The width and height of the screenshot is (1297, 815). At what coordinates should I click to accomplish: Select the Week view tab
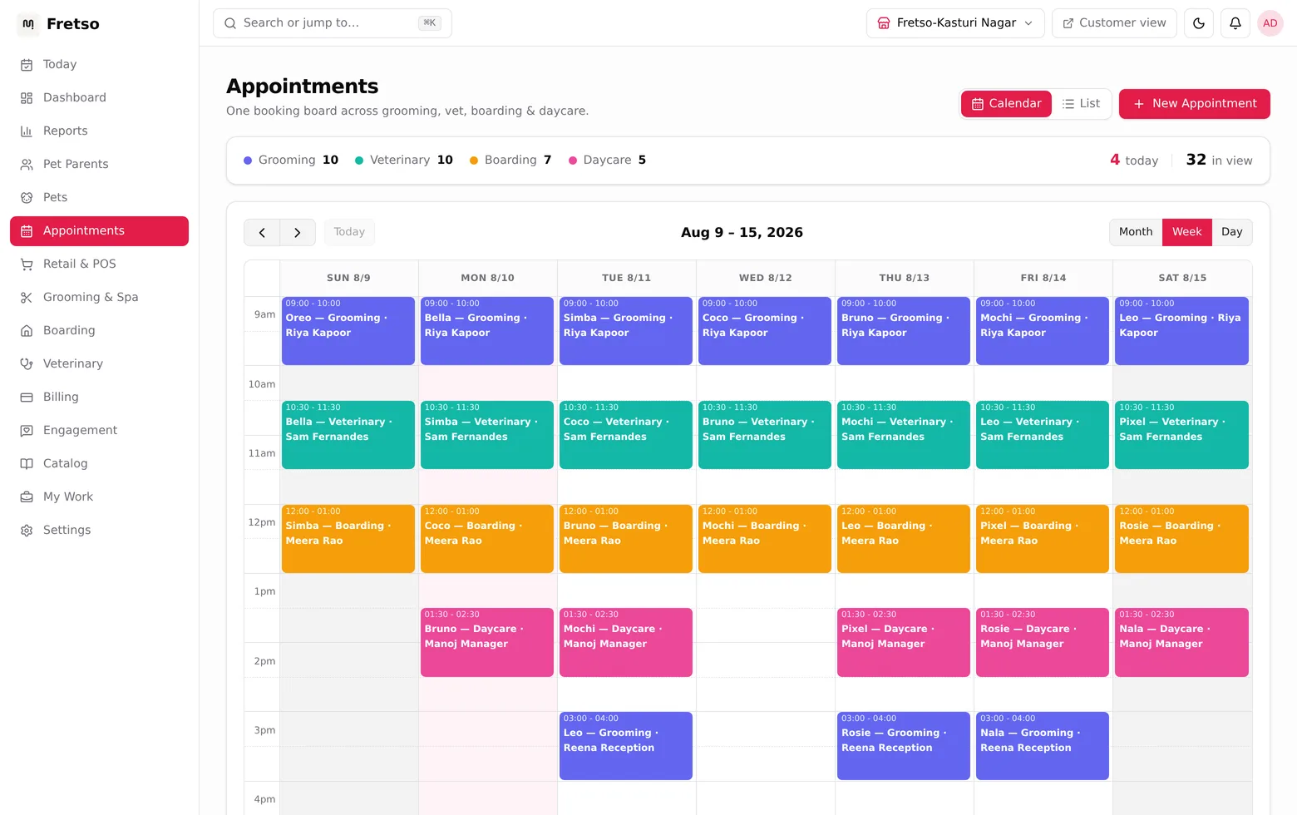1187,232
